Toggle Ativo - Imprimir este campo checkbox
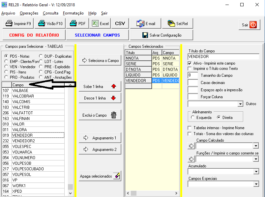This screenshot has height=197, width=265. 190,63
